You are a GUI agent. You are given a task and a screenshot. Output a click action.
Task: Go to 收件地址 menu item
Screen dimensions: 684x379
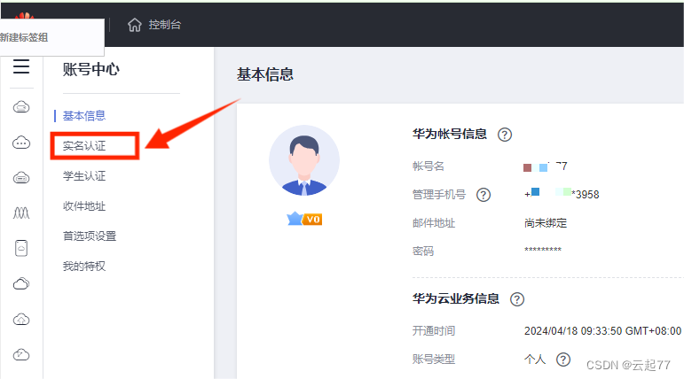point(84,206)
